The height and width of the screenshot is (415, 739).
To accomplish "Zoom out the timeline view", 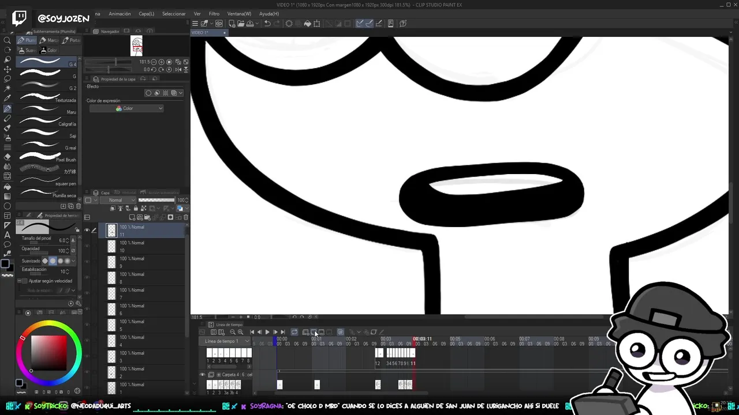I will (x=233, y=332).
